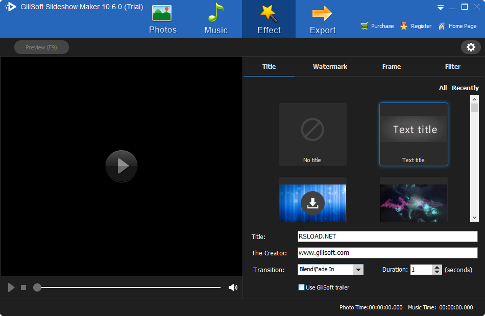Show All title templates
Image resolution: width=485 pixels, height=316 pixels.
pyautogui.click(x=443, y=88)
